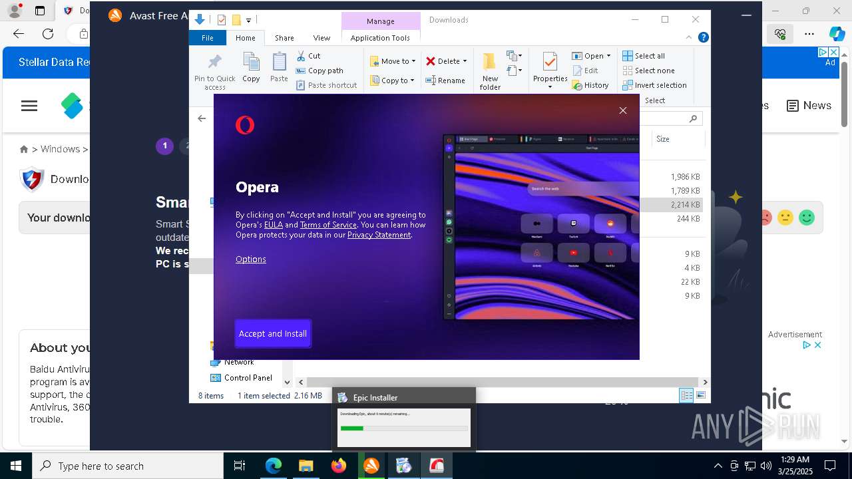Image resolution: width=852 pixels, height=479 pixels.
Task: Click the Cut scissors icon
Action: click(x=301, y=56)
